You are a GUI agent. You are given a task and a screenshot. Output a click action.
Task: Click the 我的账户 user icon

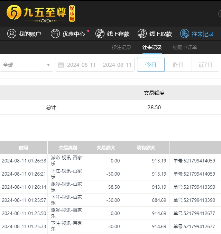coord(12,34)
